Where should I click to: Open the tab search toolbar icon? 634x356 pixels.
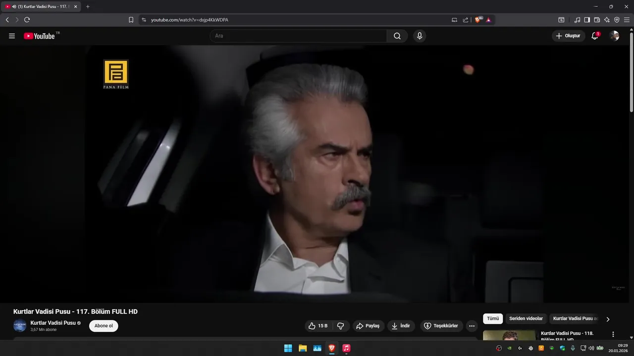[561, 20]
